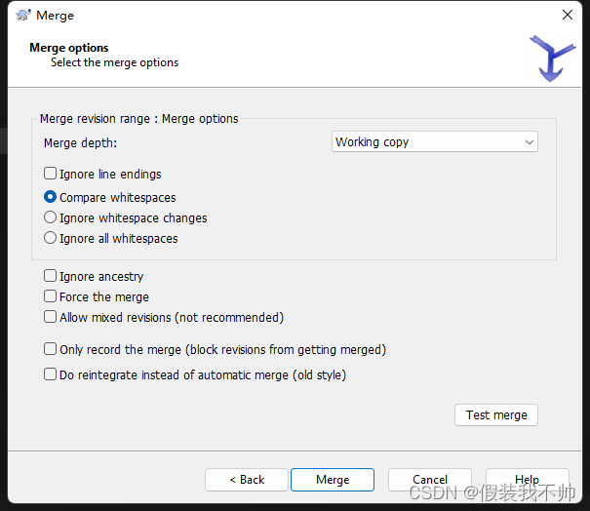Click the TortoiseSVN turtle icon in title bar

pos(23,15)
